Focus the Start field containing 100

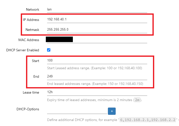97,61
